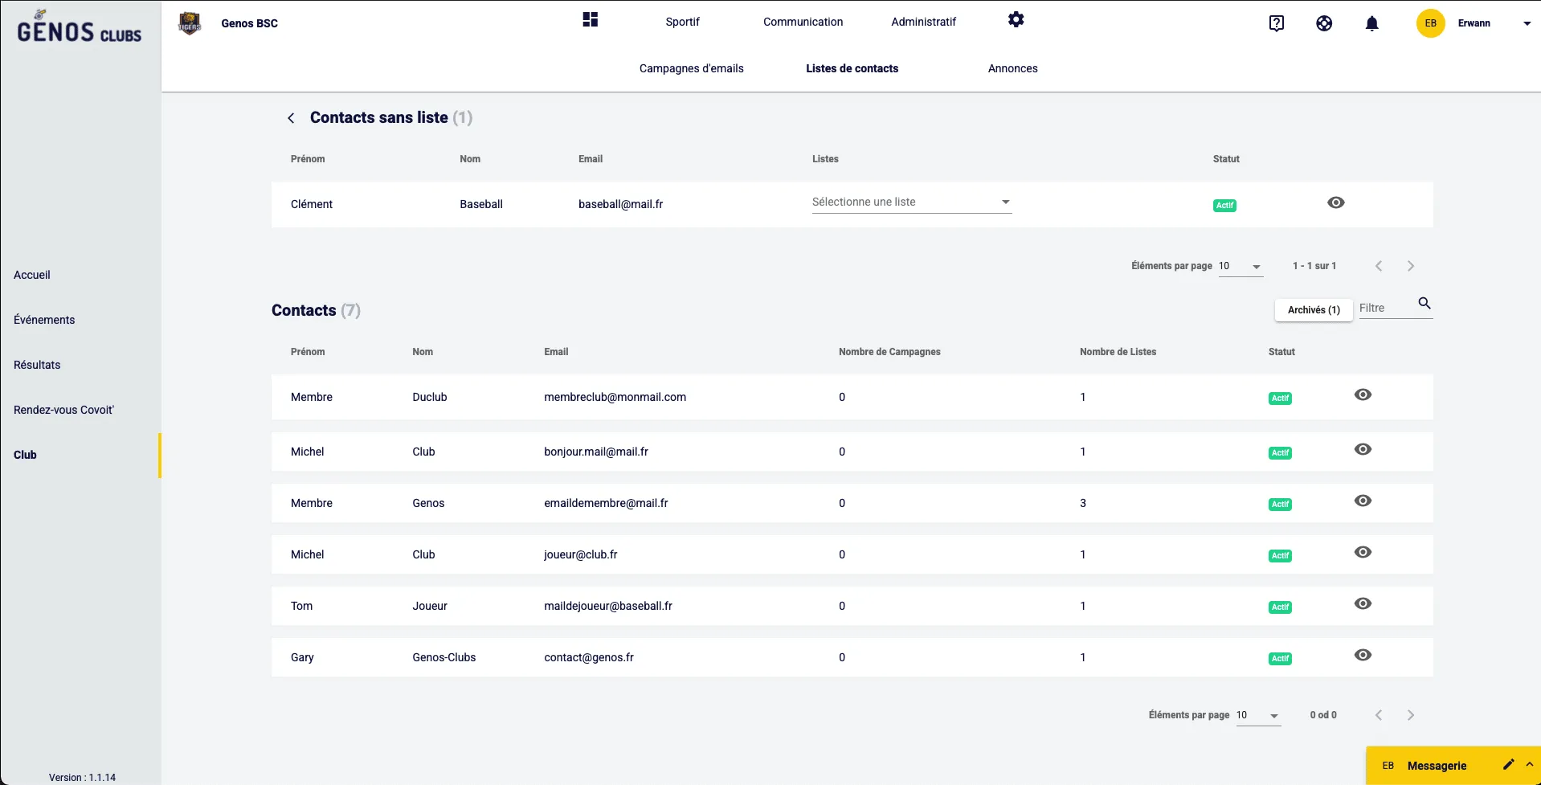
Task: Open the notifications bell
Action: pyautogui.click(x=1371, y=23)
